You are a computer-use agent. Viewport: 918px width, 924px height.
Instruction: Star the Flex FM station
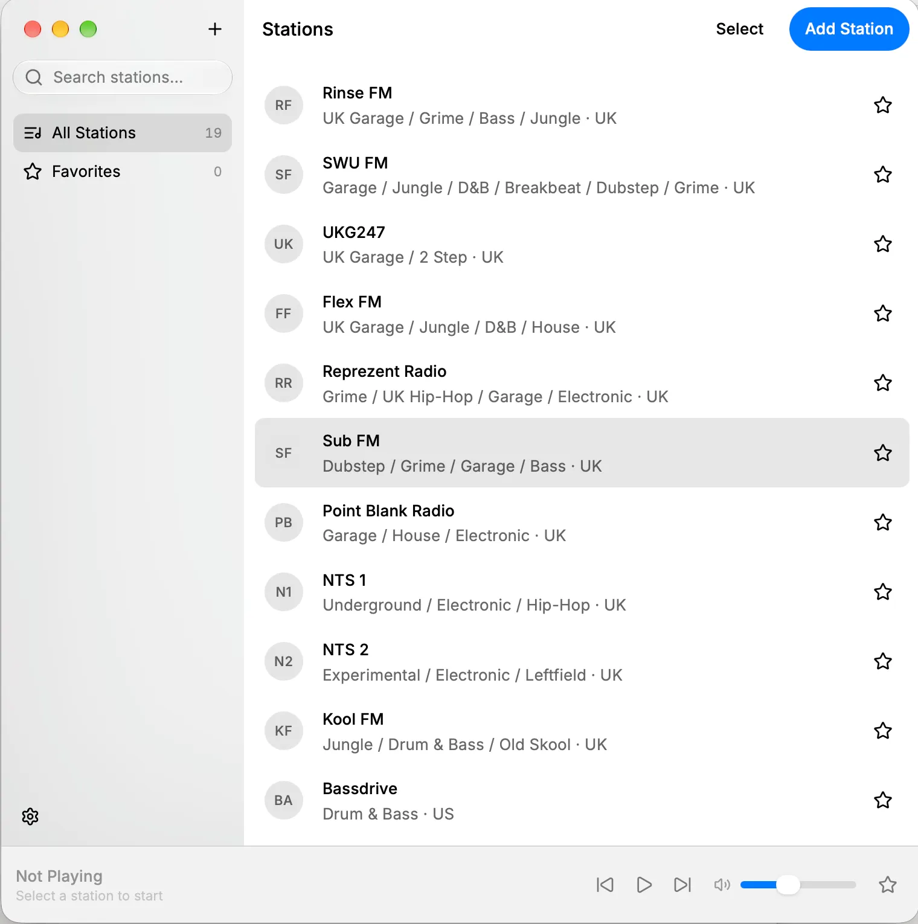click(x=883, y=313)
